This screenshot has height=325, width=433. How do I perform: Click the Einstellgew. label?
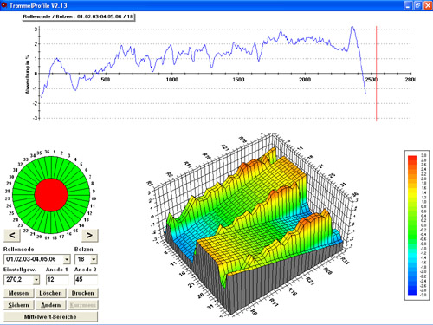[20, 270]
